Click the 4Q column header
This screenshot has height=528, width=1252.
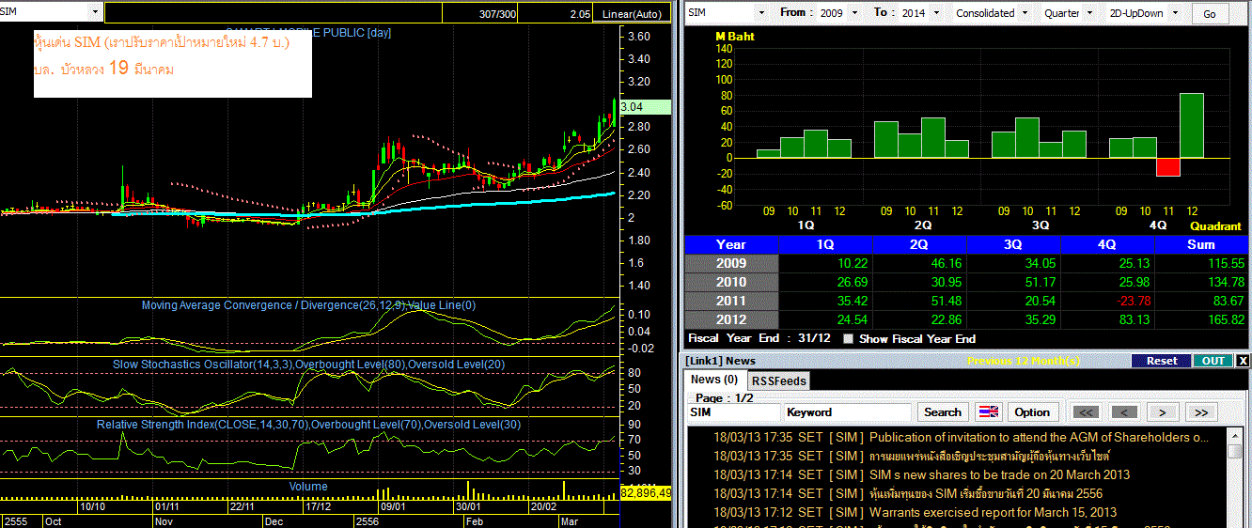[x=1107, y=244]
